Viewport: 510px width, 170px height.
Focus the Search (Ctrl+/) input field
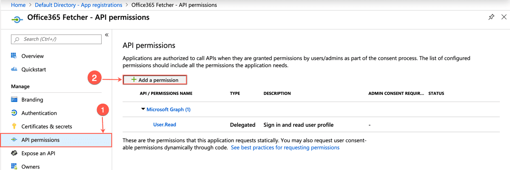[x=56, y=39]
